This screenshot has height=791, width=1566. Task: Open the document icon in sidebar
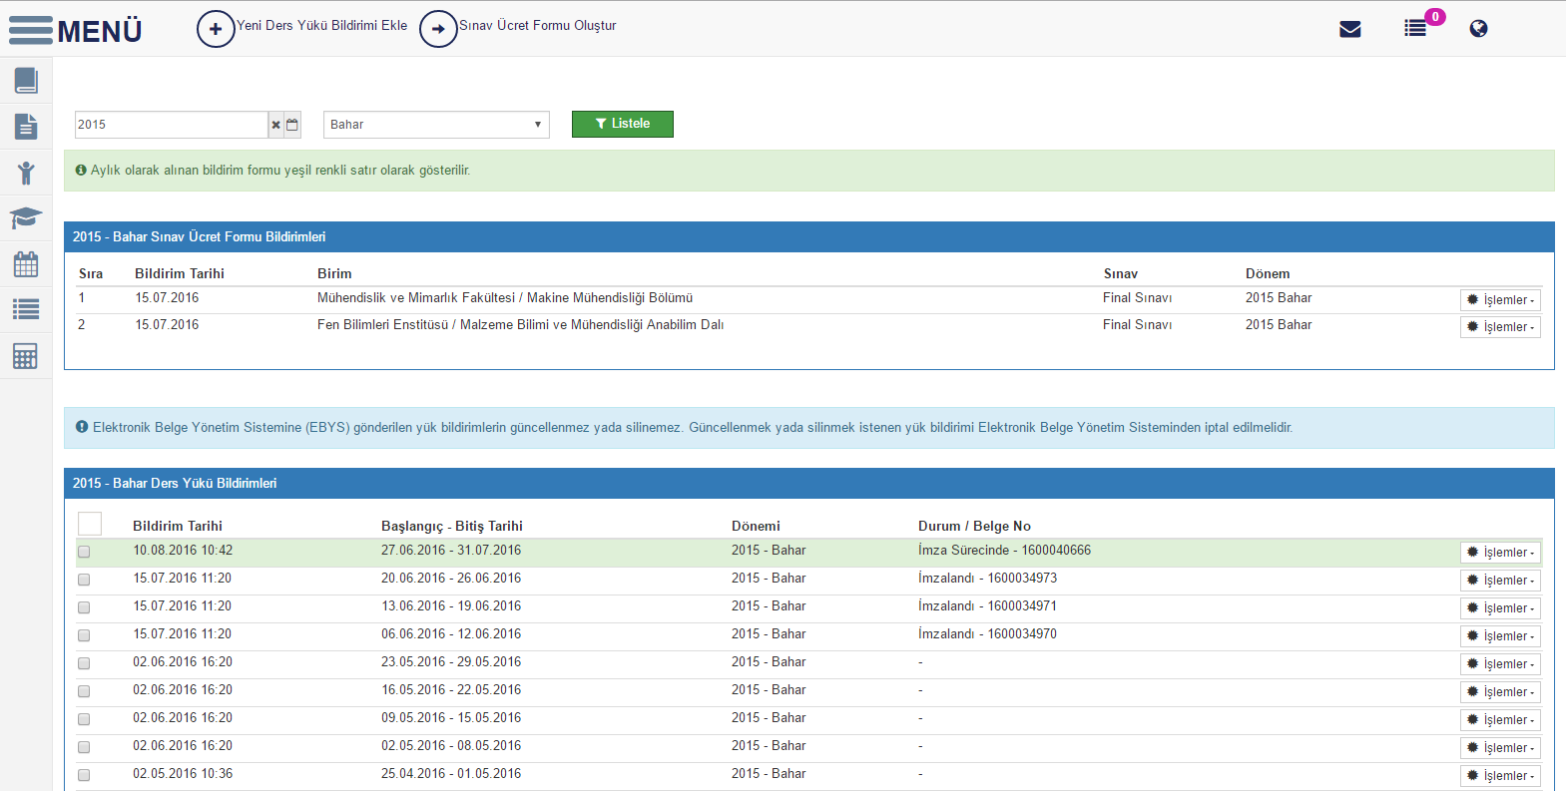click(26, 127)
